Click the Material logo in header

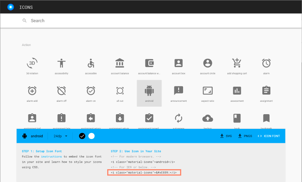click(11, 7)
